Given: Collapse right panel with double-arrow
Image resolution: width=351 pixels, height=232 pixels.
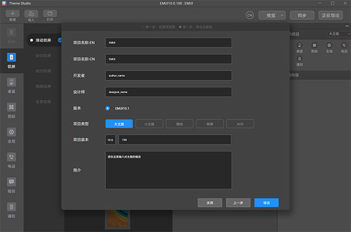Looking at the screenshot, I should [347, 26].
